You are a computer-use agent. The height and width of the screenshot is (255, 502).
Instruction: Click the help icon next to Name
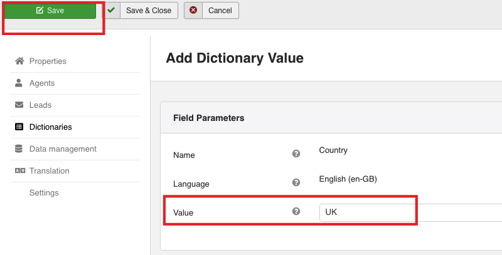click(x=296, y=154)
